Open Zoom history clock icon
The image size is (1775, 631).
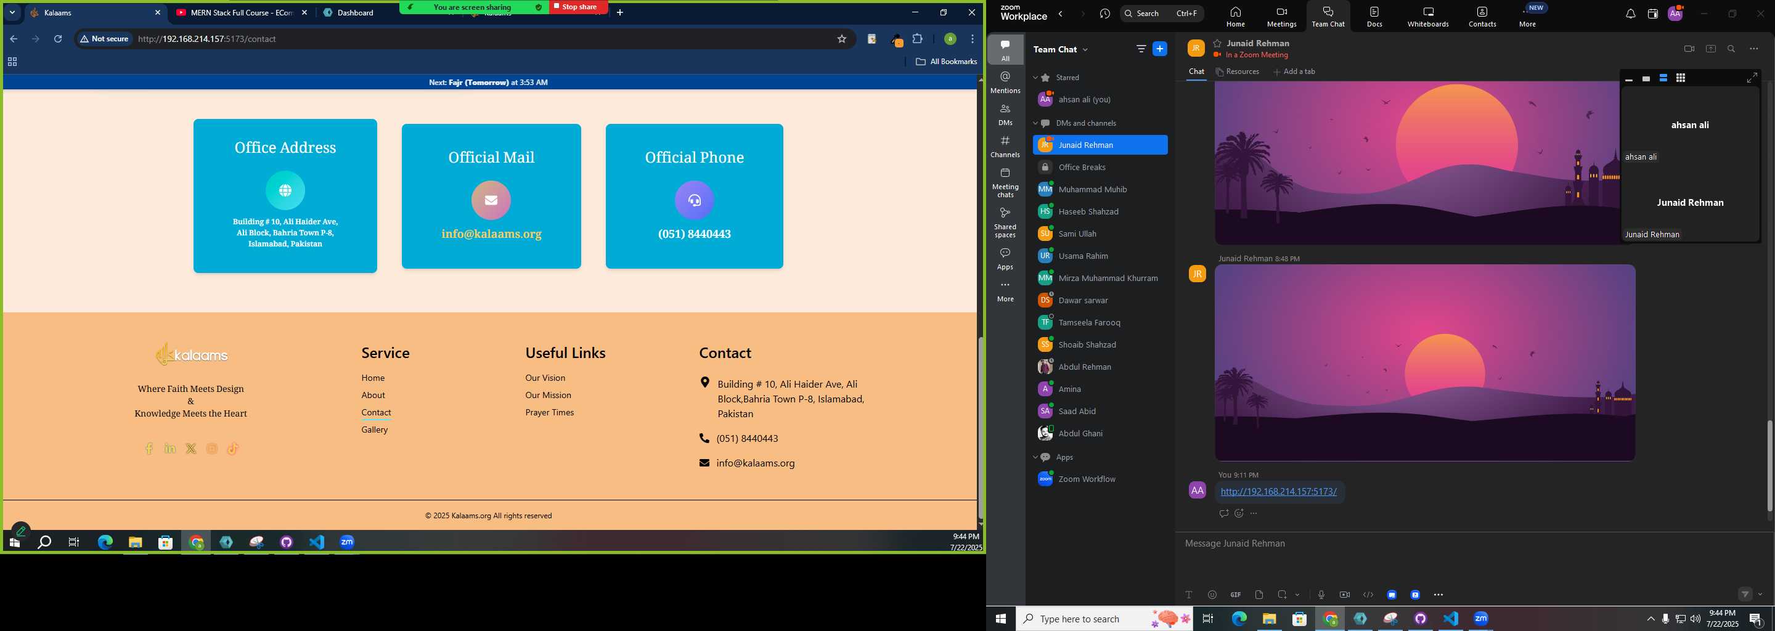tap(1104, 14)
